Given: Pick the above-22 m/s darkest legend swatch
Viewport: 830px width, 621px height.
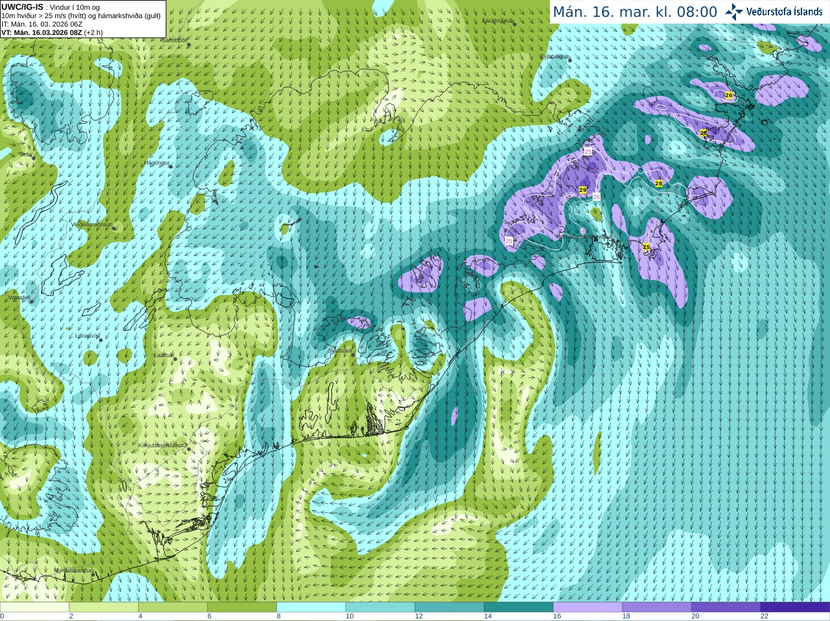Looking at the screenshot, I should tap(795, 607).
